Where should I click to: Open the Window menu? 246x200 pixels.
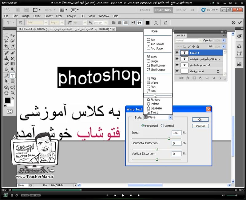point(104,16)
